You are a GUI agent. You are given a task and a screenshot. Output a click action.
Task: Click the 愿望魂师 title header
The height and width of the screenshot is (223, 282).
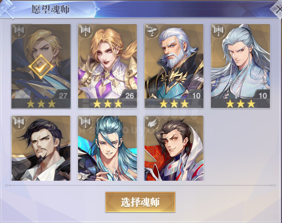pyautogui.click(x=51, y=9)
